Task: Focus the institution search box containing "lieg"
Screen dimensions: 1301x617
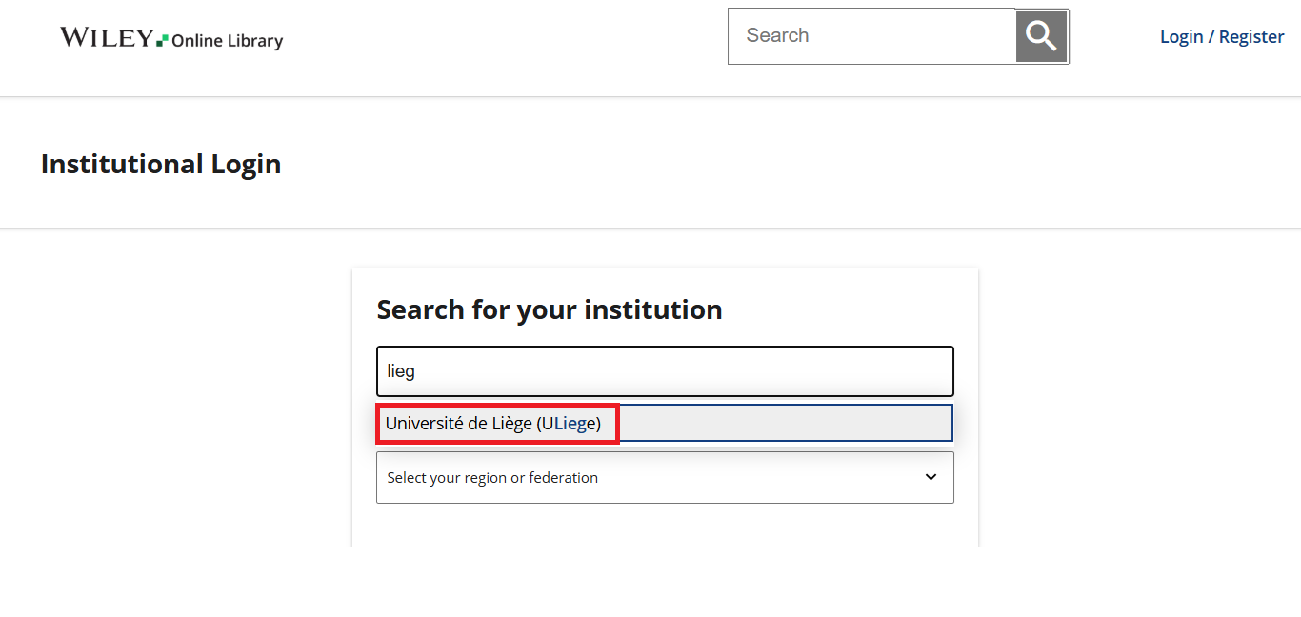Action: click(x=665, y=371)
